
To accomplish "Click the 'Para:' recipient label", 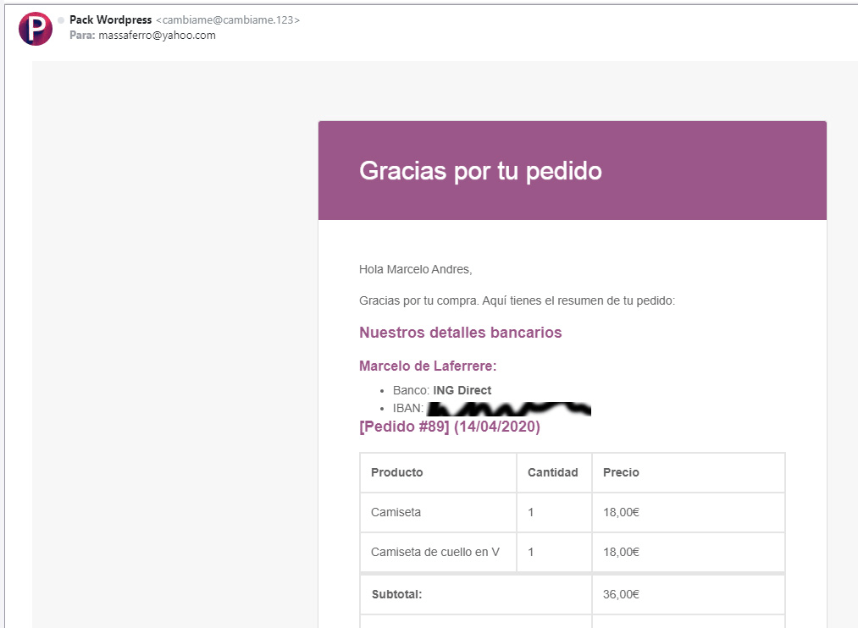I will pos(82,35).
